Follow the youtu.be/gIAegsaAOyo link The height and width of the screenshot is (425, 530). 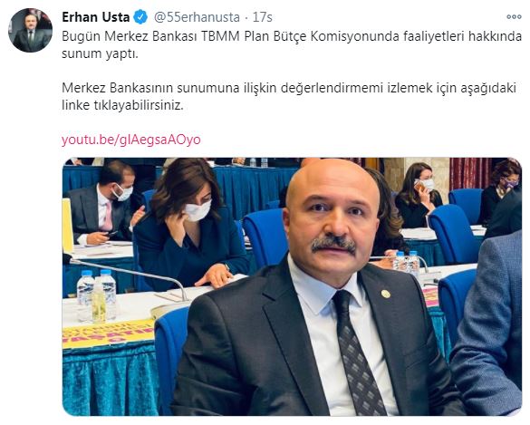click(x=131, y=140)
